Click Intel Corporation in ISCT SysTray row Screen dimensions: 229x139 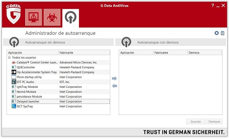click(71, 106)
